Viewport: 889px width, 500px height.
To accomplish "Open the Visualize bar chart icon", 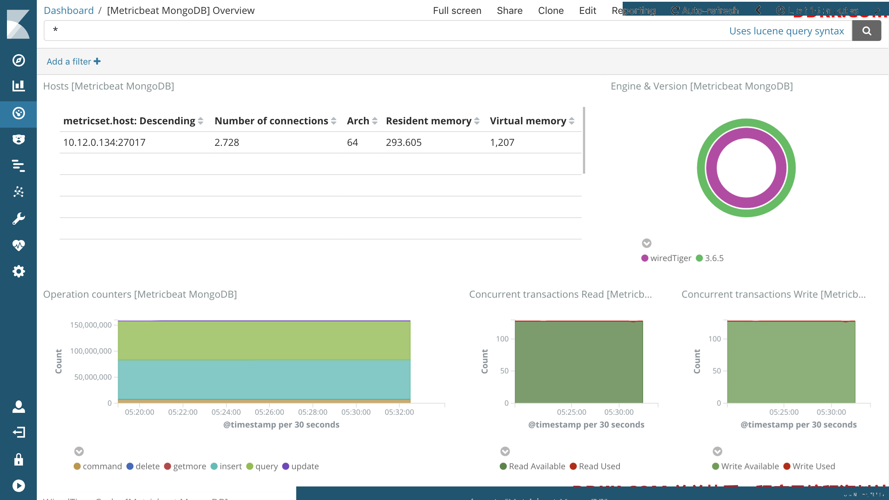I will 18,86.
